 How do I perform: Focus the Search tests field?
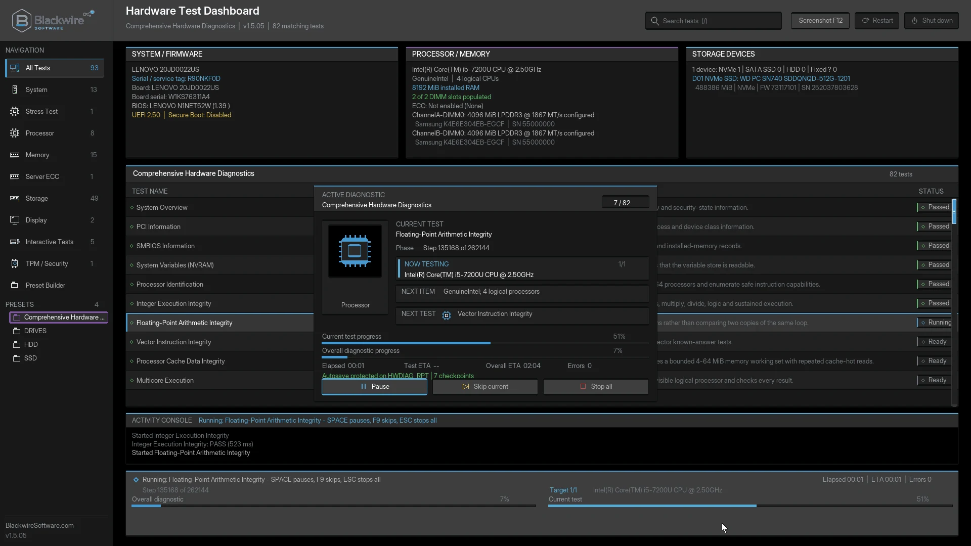click(x=713, y=21)
